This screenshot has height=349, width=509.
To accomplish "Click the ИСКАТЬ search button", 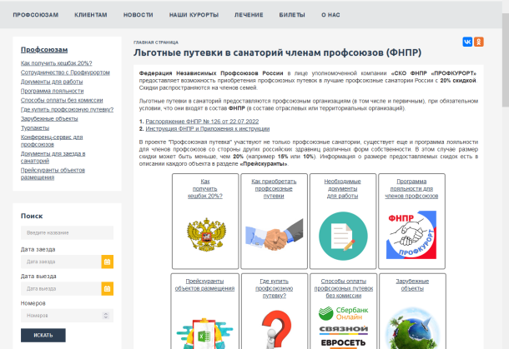I will [43, 335].
